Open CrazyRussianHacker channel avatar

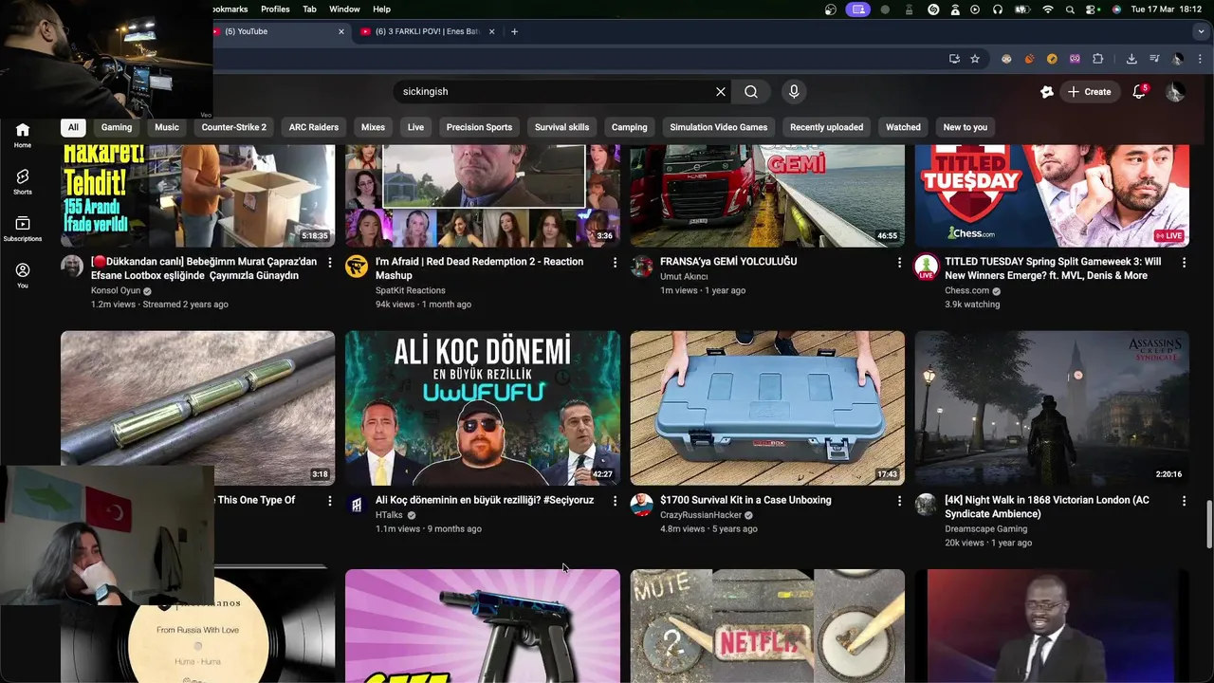tap(641, 504)
